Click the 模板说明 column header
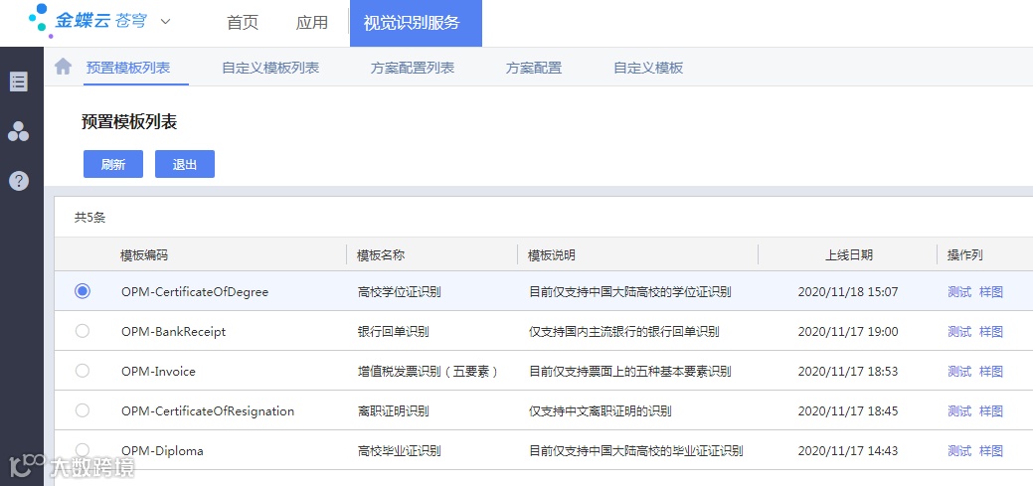 point(552,255)
